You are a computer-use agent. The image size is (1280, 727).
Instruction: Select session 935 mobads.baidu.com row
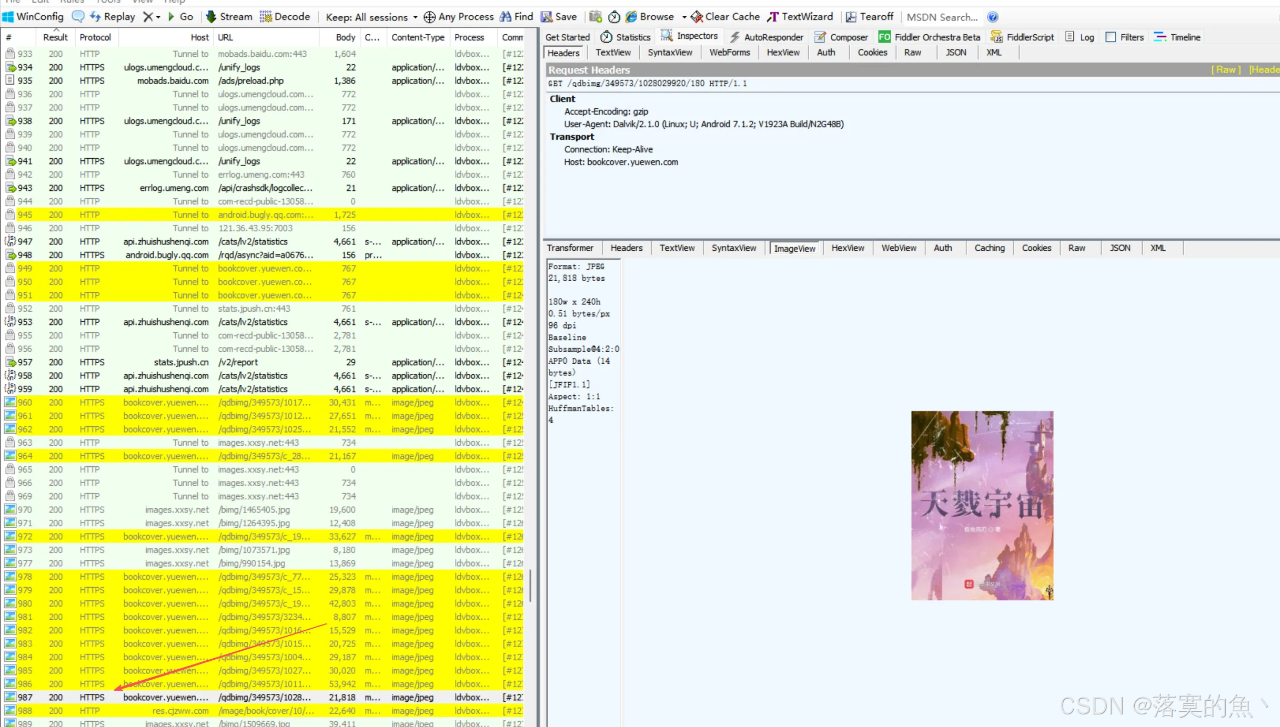(263, 81)
